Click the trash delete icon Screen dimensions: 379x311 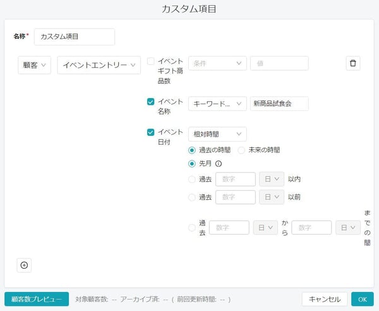[353, 63]
